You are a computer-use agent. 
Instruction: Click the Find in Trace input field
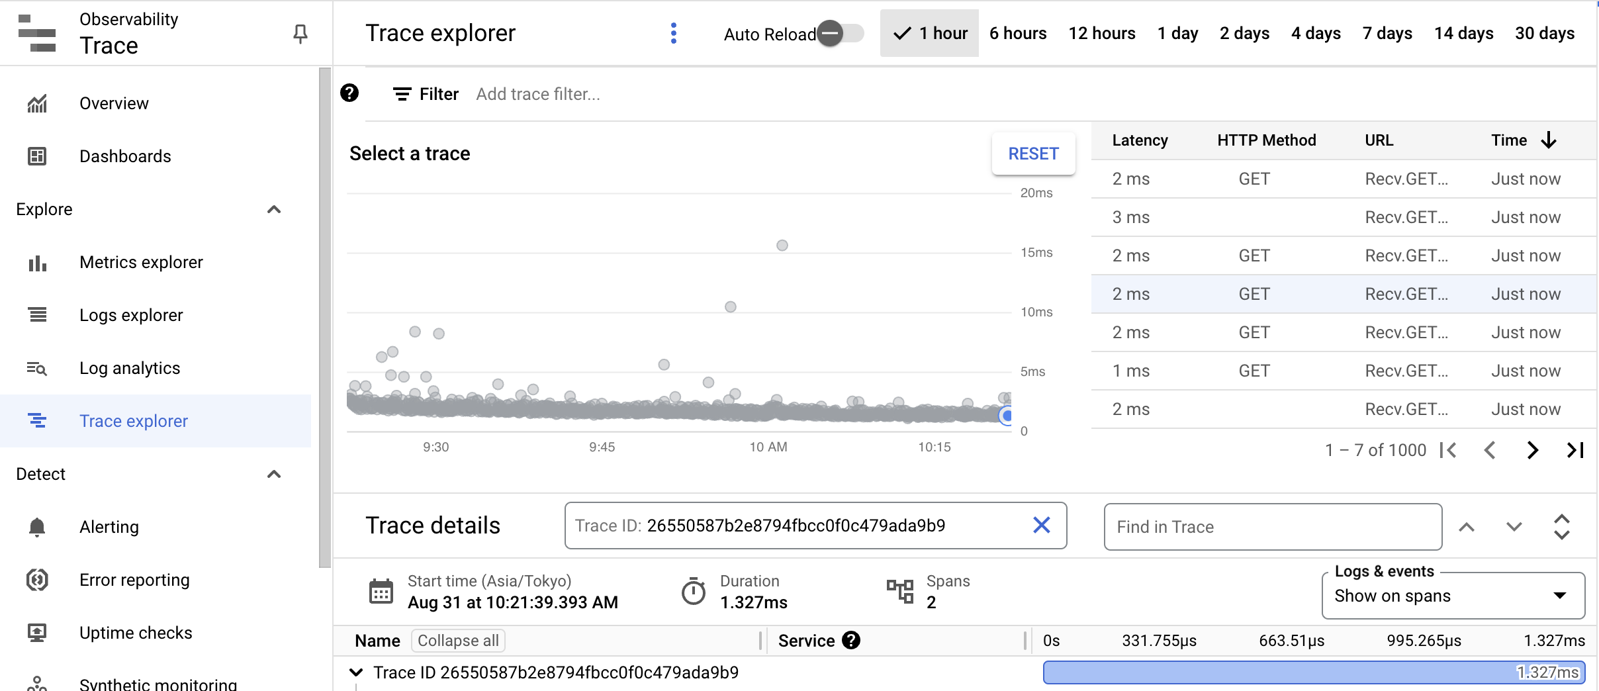coord(1273,527)
